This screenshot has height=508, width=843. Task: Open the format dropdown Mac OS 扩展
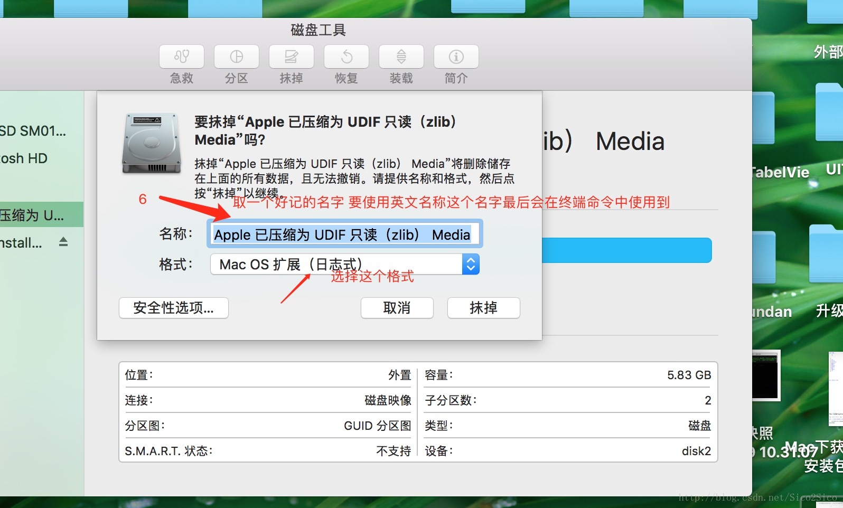pos(344,264)
